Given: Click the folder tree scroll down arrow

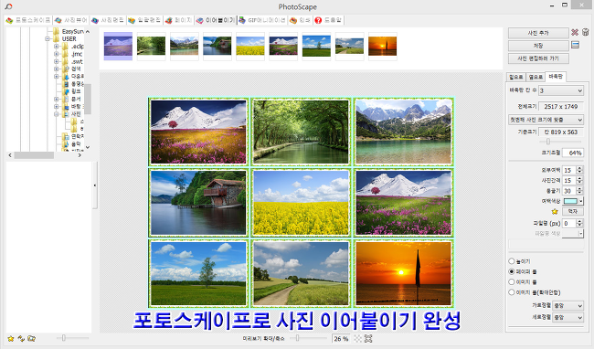Looking at the screenshot, I should [x=88, y=147].
